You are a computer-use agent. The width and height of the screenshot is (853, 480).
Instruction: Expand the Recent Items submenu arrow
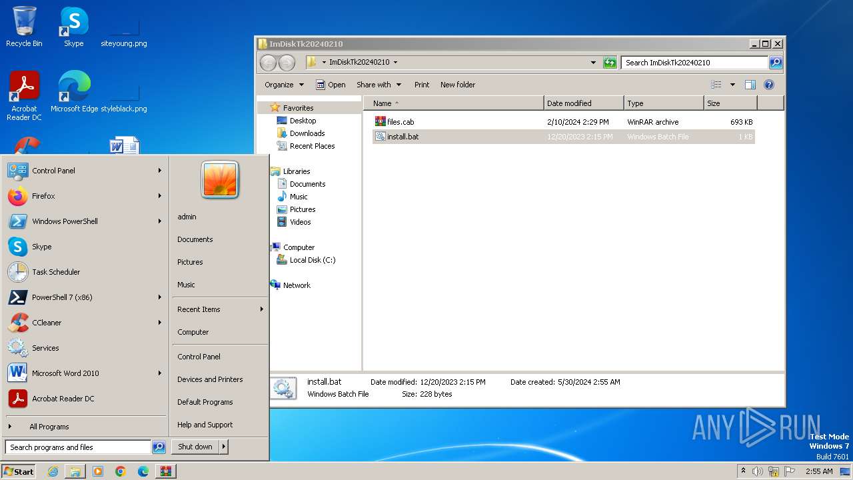tap(262, 309)
